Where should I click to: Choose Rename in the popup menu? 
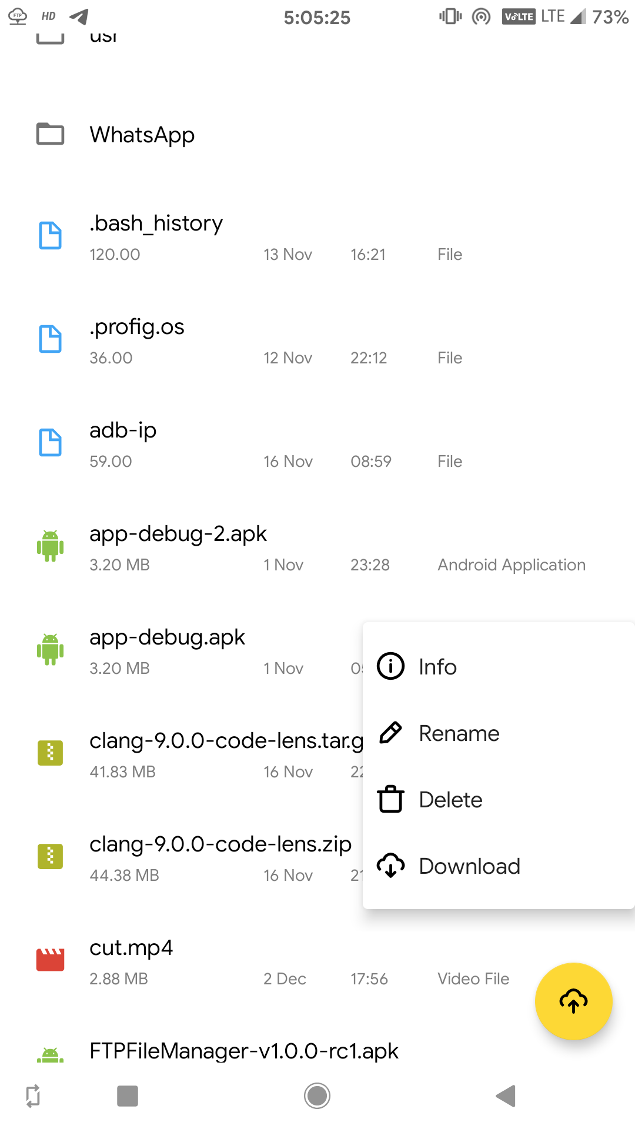(459, 733)
